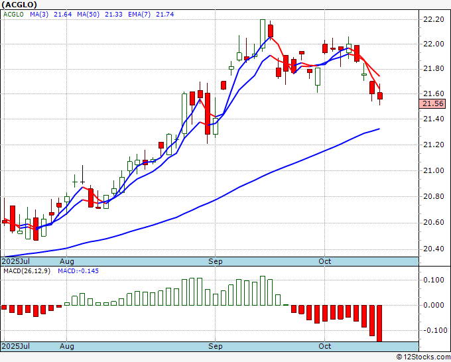Click the 21.40 price axis label

434,119
